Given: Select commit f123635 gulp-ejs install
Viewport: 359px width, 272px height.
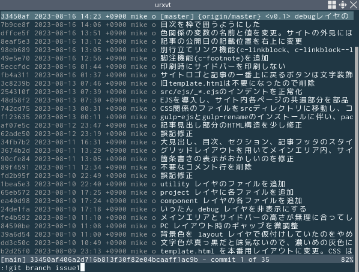Looking at the screenshot, I should point(176,117).
